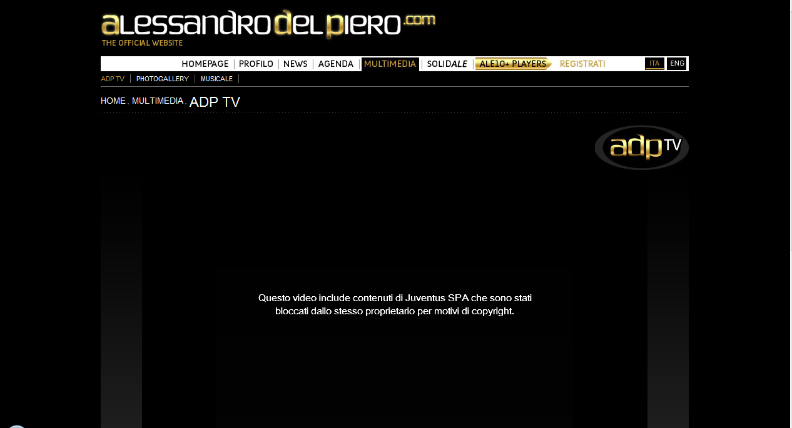Switch language to ITA
Screen dimensions: 792x428
pos(654,64)
